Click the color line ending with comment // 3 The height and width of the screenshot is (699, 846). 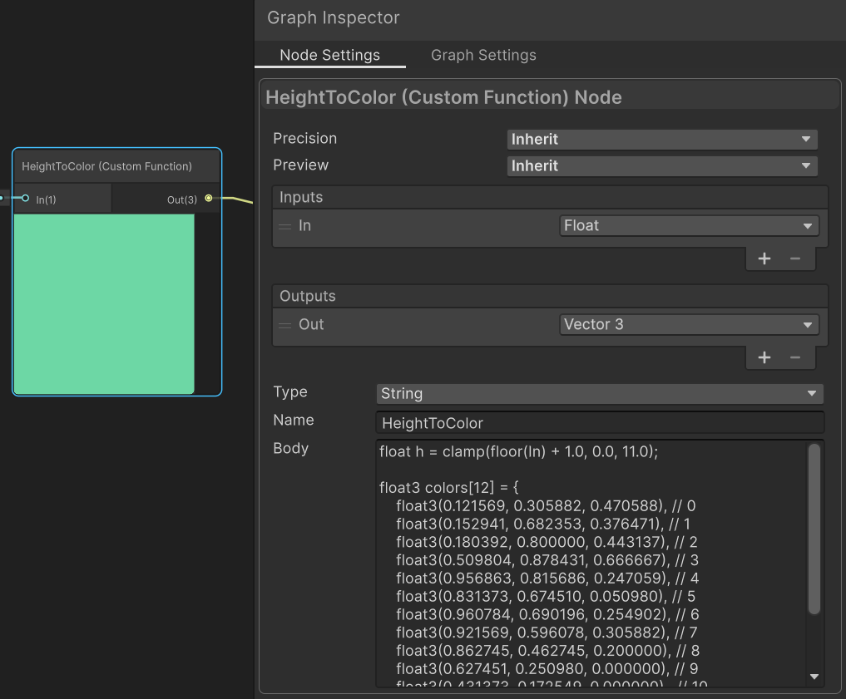click(x=547, y=560)
